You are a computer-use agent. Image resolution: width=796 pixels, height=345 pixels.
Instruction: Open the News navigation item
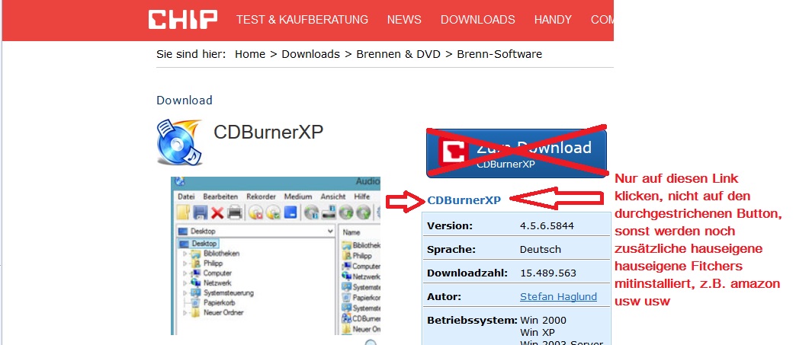coord(404,20)
